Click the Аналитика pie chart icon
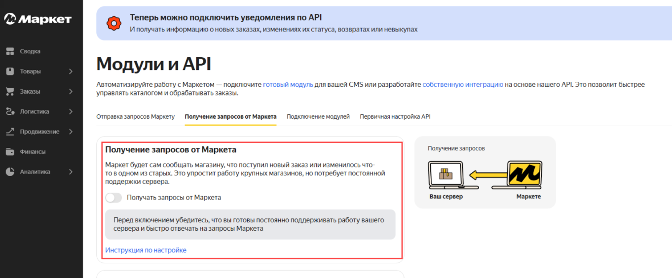672x278 pixels. coord(10,172)
